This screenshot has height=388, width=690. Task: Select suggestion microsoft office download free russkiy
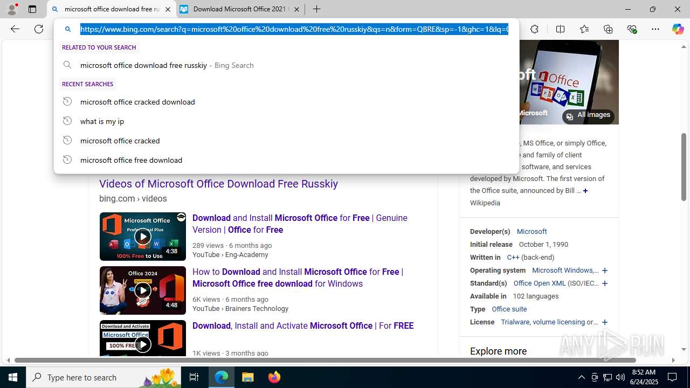pos(286,65)
